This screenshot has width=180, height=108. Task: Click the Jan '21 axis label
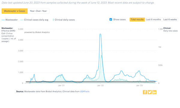point(61,85)
